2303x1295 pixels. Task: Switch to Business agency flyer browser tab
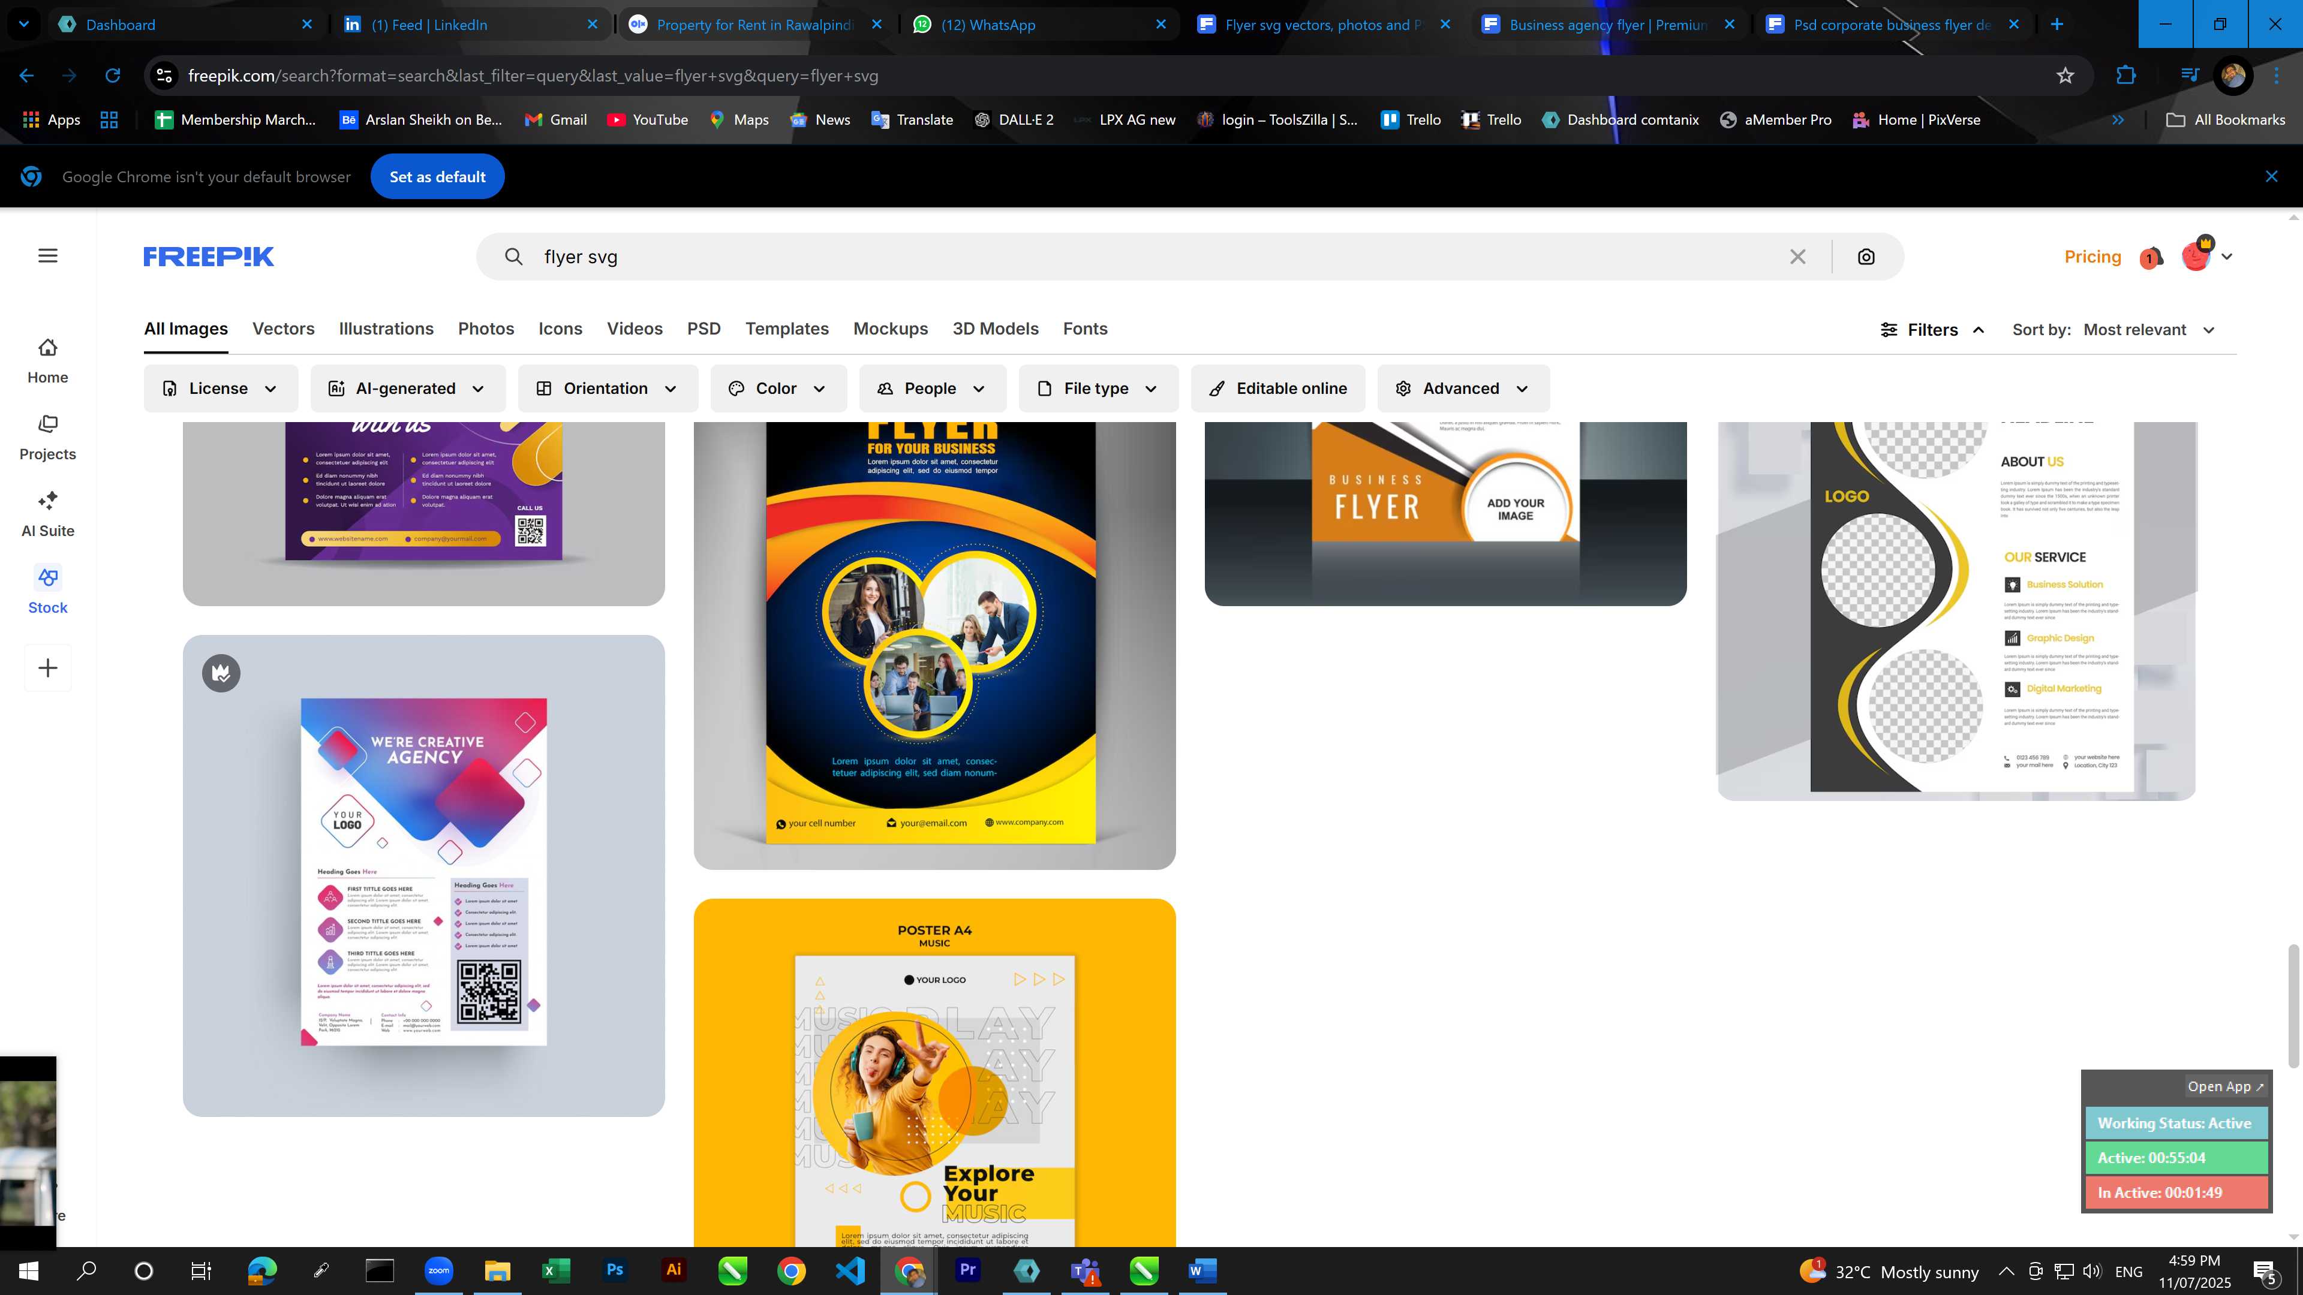click(x=1607, y=25)
